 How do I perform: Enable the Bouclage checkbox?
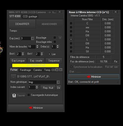55,38
